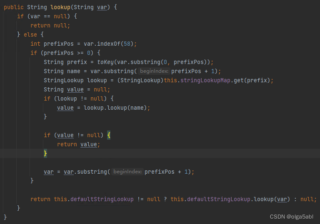Click the first 'defaultStringLookup' after 'return this.'
The image size is (320, 224).
click(x=102, y=199)
